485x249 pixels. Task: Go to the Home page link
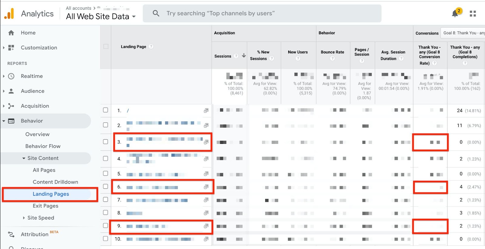point(28,33)
